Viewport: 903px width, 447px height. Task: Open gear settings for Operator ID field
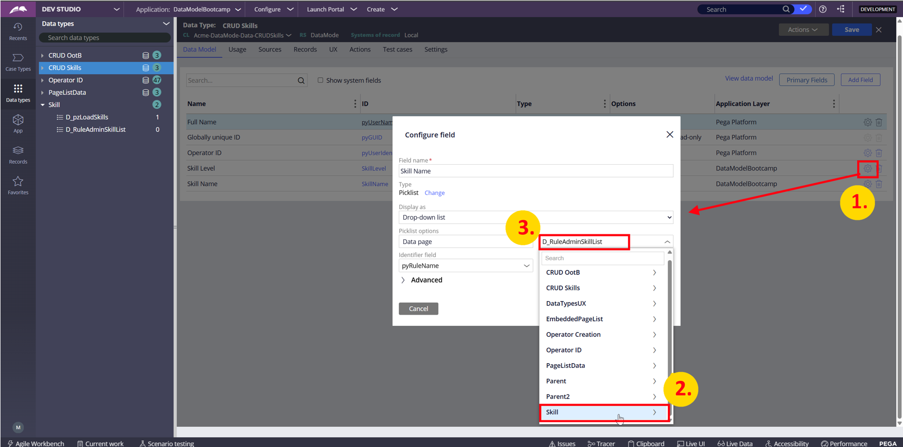[867, 153]
